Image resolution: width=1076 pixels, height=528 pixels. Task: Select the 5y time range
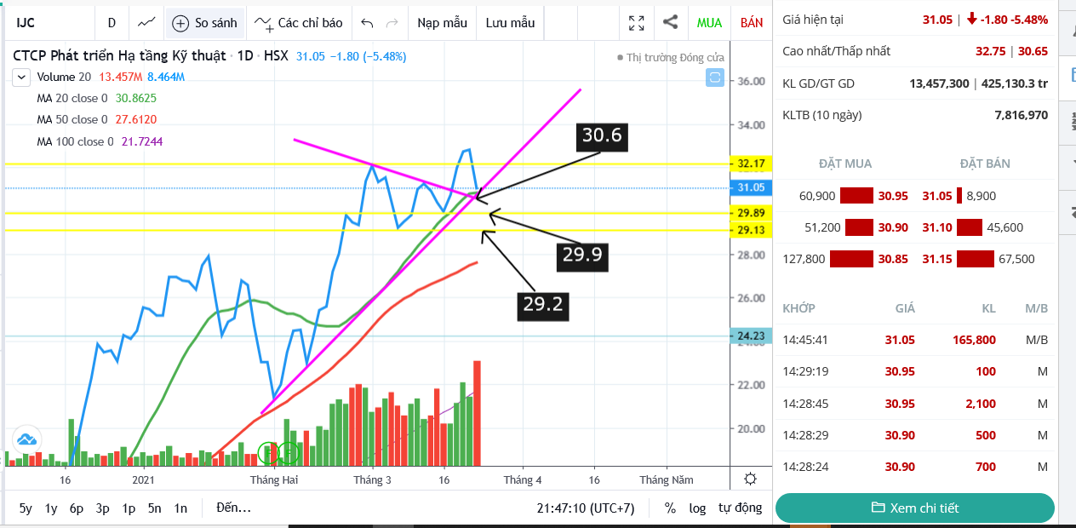[26, 508]
